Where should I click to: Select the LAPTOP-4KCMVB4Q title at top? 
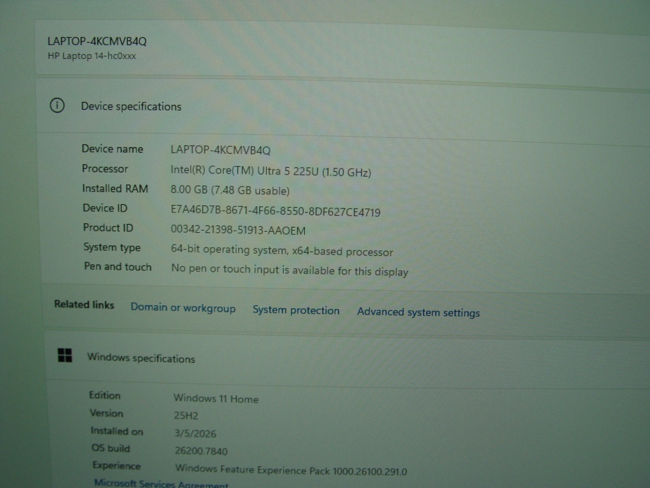pos(97,41)
